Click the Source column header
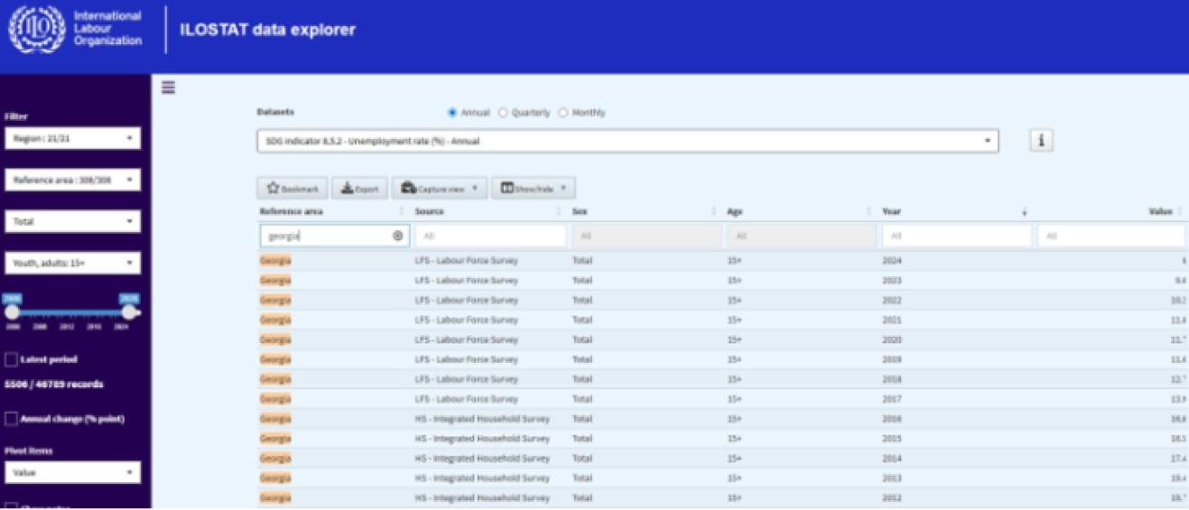 pyautogui.click(x=430, y=211)
